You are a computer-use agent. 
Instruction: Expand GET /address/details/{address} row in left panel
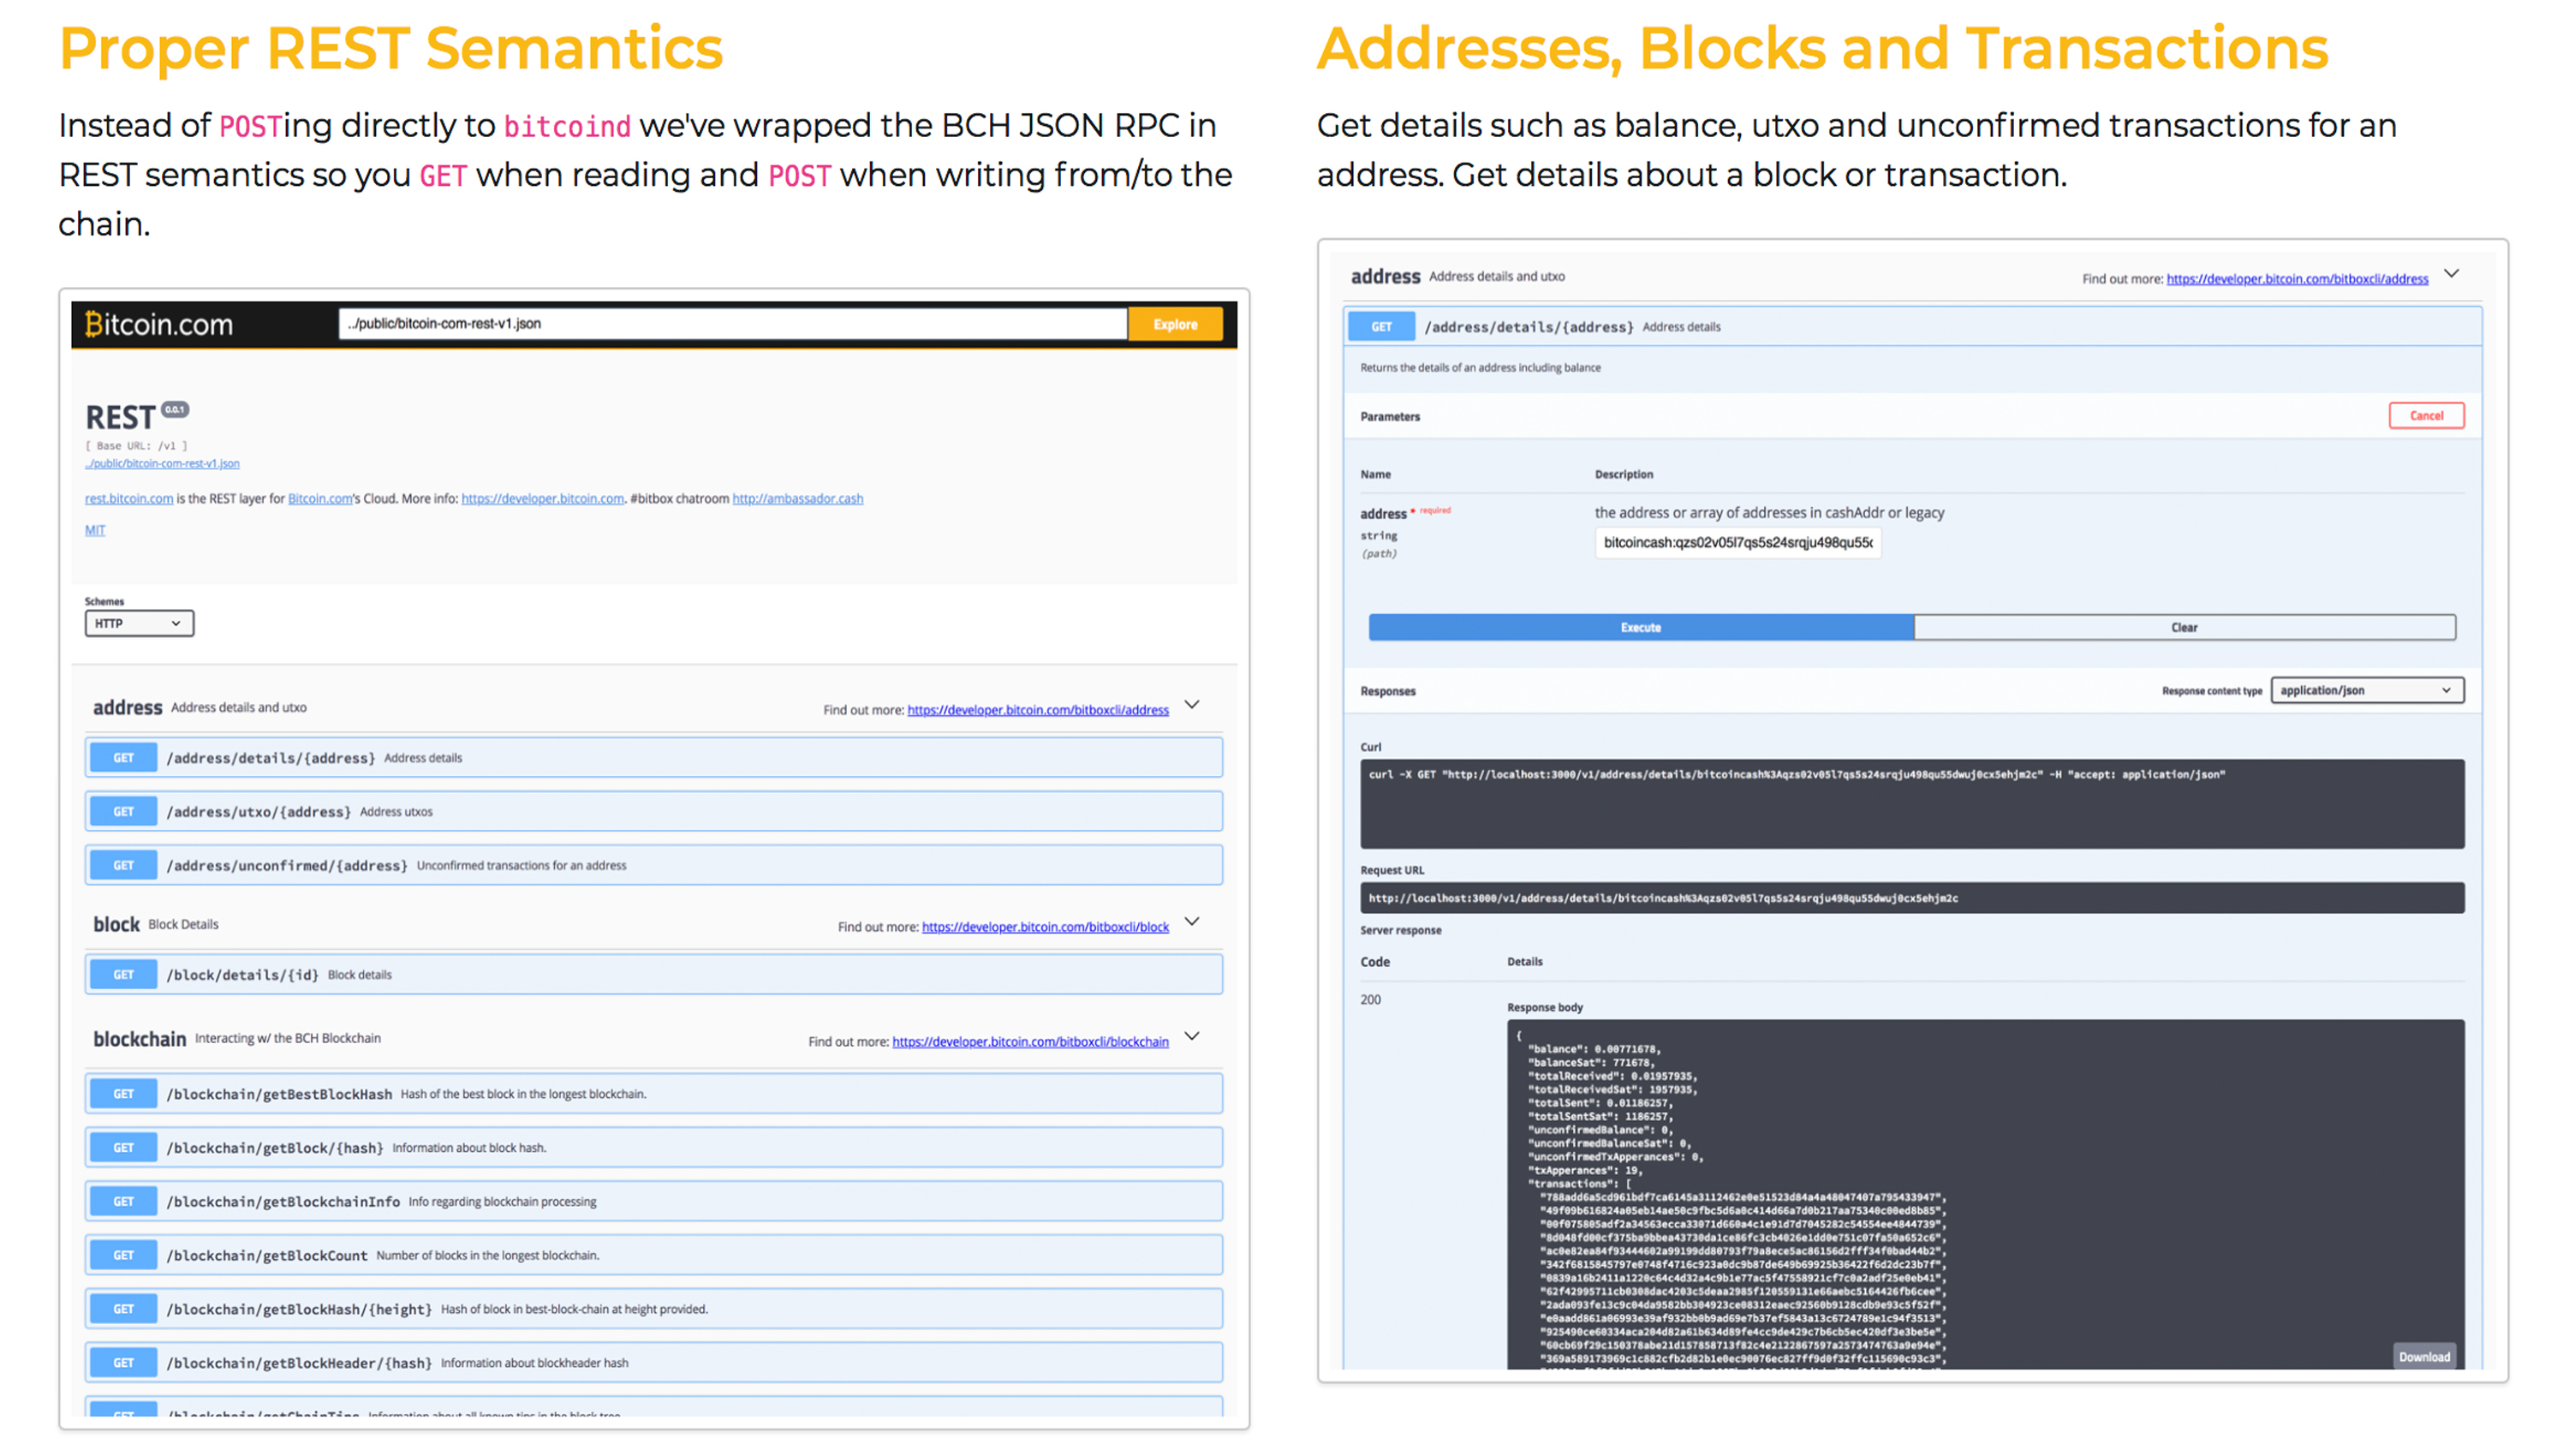click(x=653, y=758)
